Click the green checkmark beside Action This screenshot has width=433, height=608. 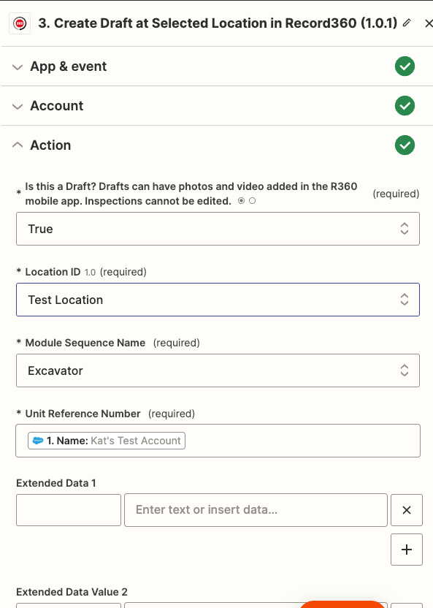[405, 145]
